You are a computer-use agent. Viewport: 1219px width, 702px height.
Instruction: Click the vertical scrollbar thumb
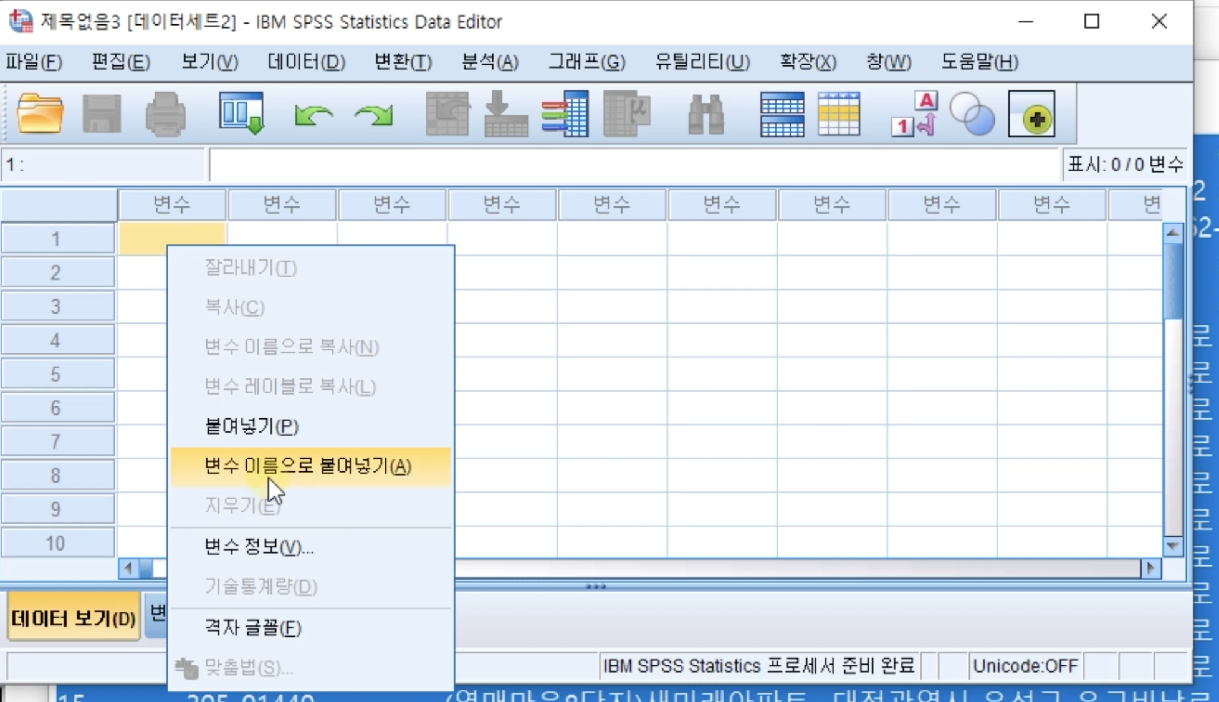(x=1173, y=282)
